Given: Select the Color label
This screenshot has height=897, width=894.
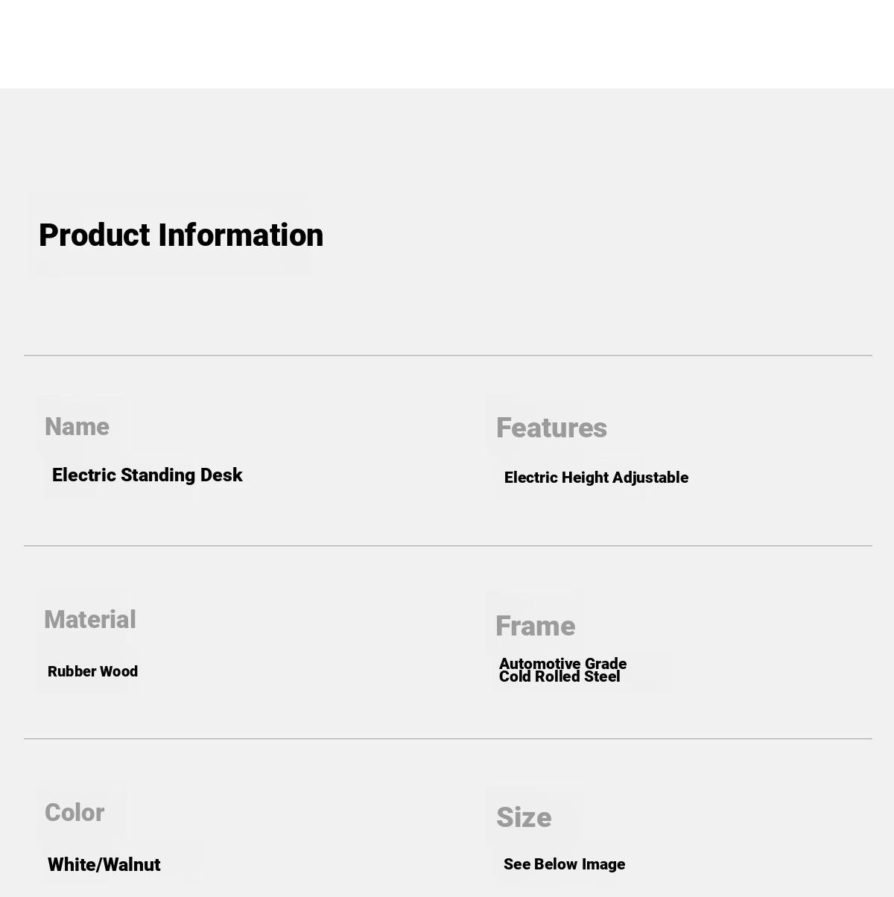Looking at the screenshot, I should click(x=74, y=813).
